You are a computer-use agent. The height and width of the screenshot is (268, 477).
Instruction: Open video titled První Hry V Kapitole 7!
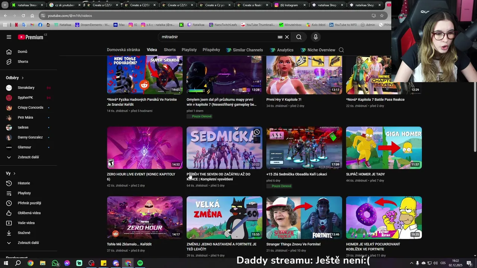coord(284,100)
